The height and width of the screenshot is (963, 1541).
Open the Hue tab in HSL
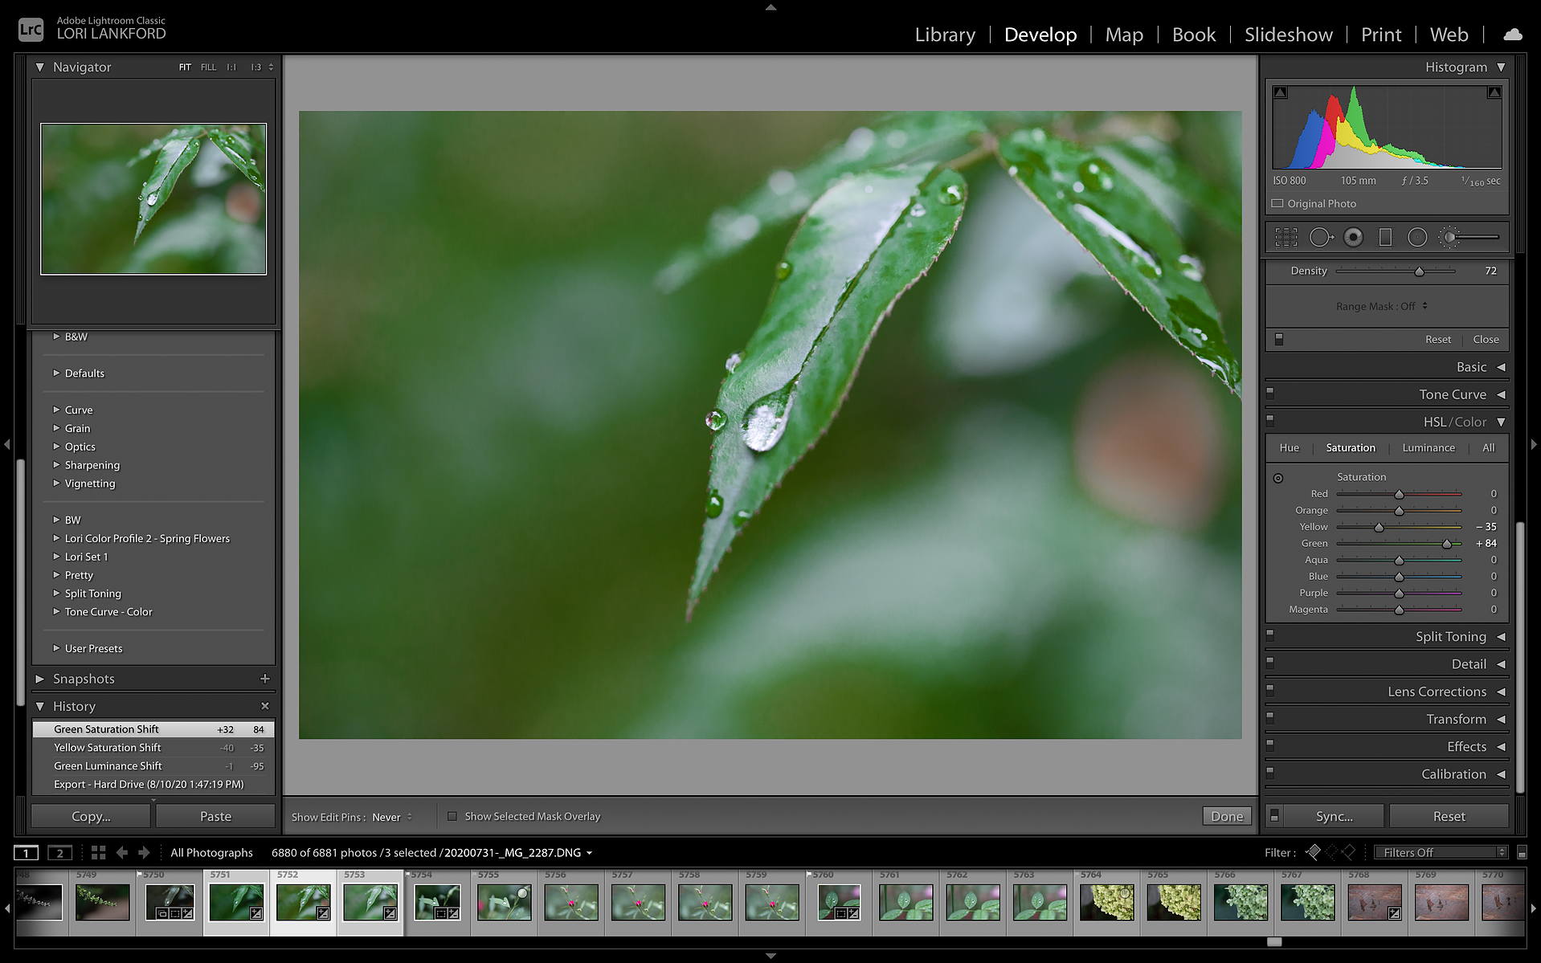(1289, 447)
